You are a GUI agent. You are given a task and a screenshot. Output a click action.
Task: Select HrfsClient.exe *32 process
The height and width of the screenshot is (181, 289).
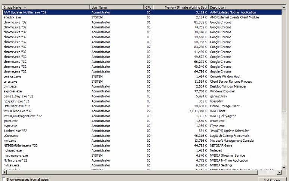click(x=142, y=106)
